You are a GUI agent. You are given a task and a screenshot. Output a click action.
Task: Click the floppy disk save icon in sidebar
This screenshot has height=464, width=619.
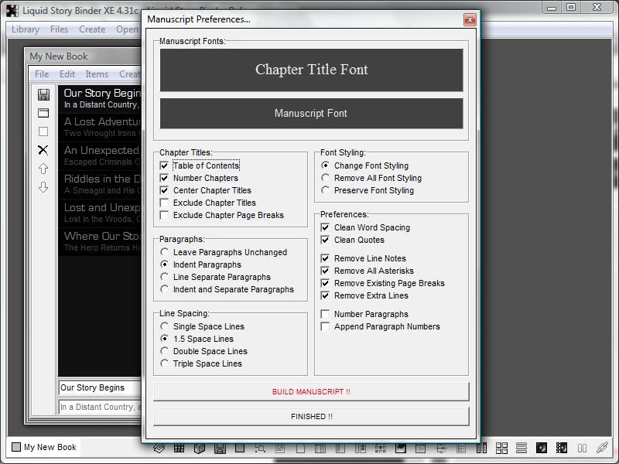[43, 94]
